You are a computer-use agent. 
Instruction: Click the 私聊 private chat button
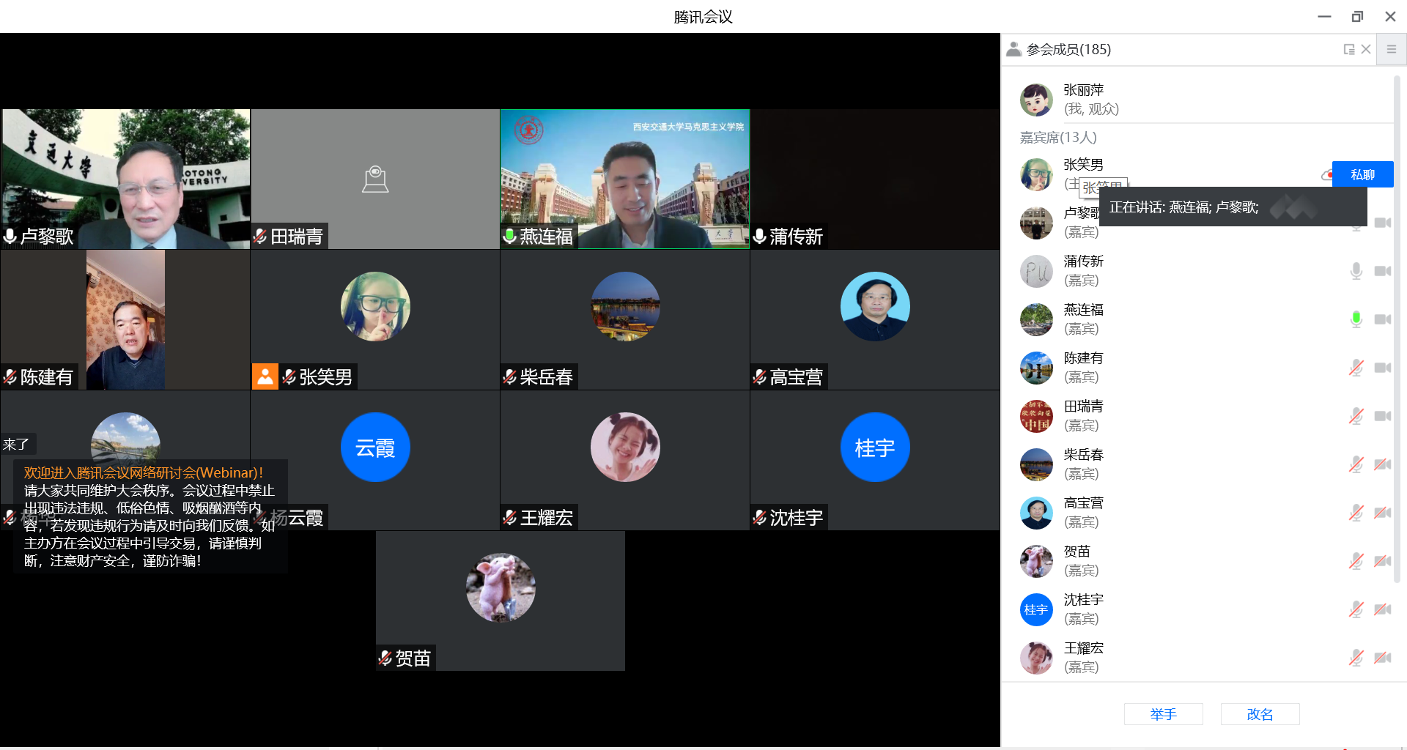1362,174
